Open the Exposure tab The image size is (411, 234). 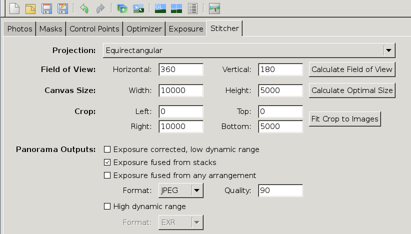click(186, 28)
